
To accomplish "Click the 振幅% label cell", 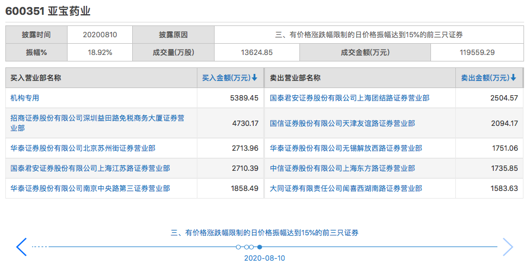I will pos(37,52).
